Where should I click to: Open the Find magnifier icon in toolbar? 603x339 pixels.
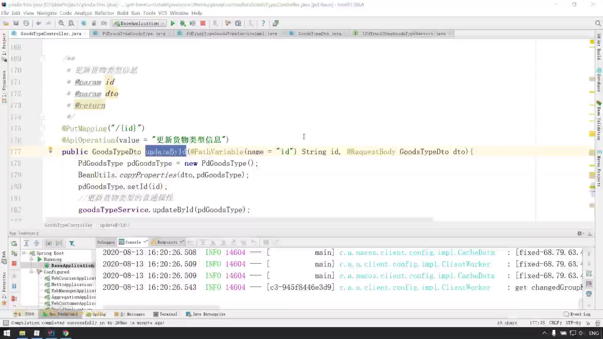coord(61,23)
